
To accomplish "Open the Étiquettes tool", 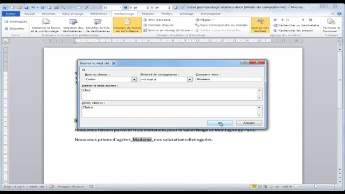I will click(x=15, y=29).
